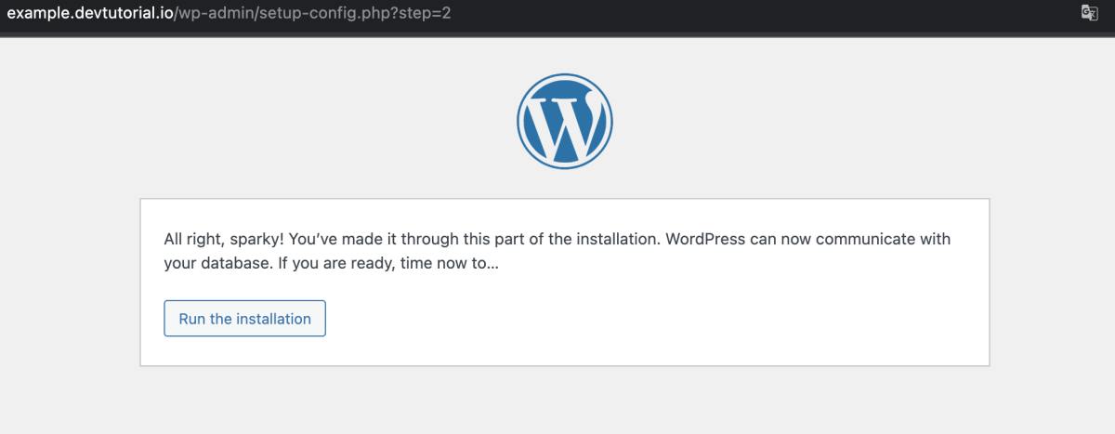This screenshot has width=1115, height=434.
Task: Run the installation
Action: (245, 319)
